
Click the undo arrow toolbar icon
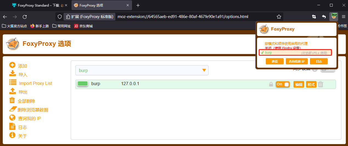tap(324, 17)
